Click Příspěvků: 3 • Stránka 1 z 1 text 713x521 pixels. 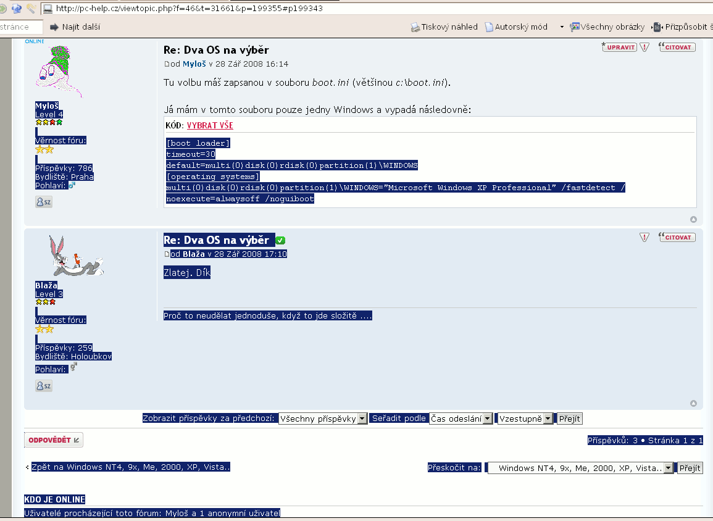645,440
